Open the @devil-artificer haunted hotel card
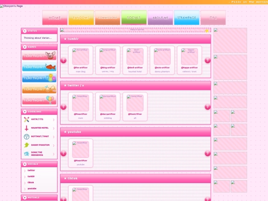 pyautogui.click(x=135, y=60)
